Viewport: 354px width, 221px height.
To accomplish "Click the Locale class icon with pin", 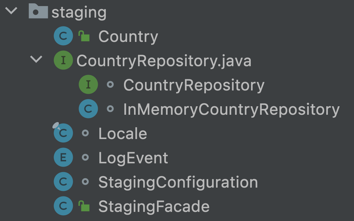I will 63,133.
